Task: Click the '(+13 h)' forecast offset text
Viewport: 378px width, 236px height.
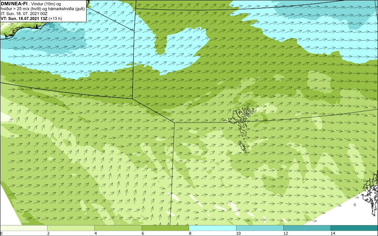Action: pyautogui.click(x=55, y=18)
